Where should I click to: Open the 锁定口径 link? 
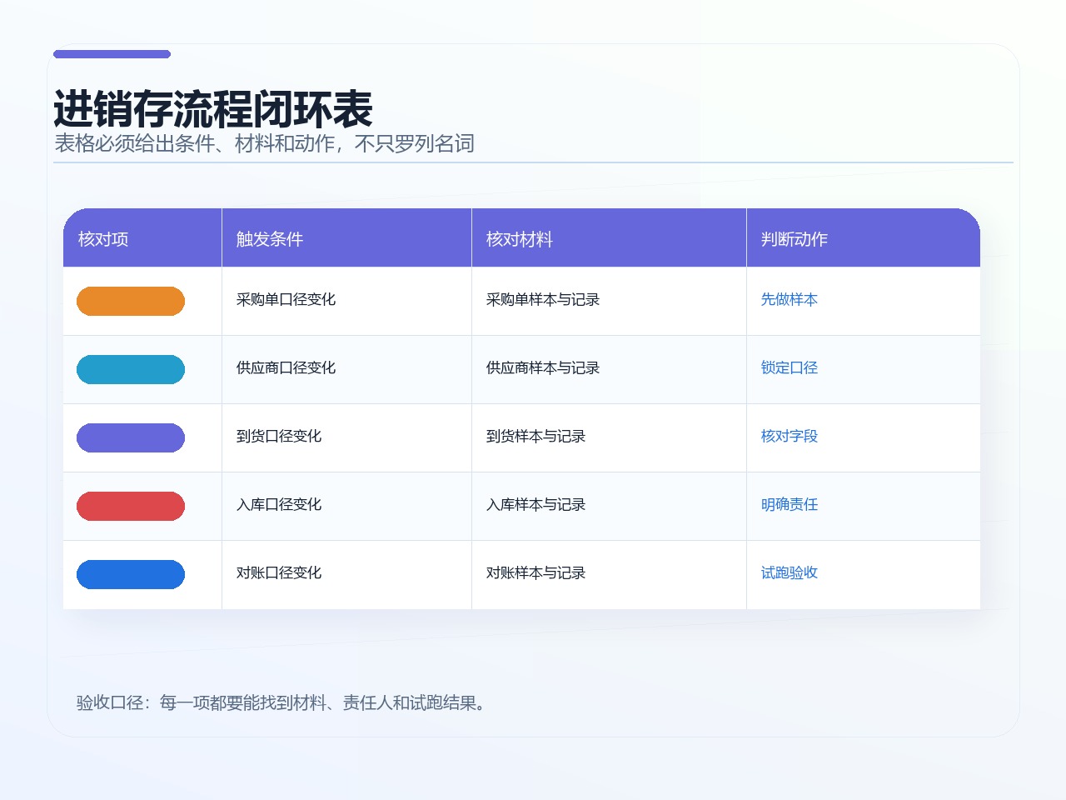[790, 367]
